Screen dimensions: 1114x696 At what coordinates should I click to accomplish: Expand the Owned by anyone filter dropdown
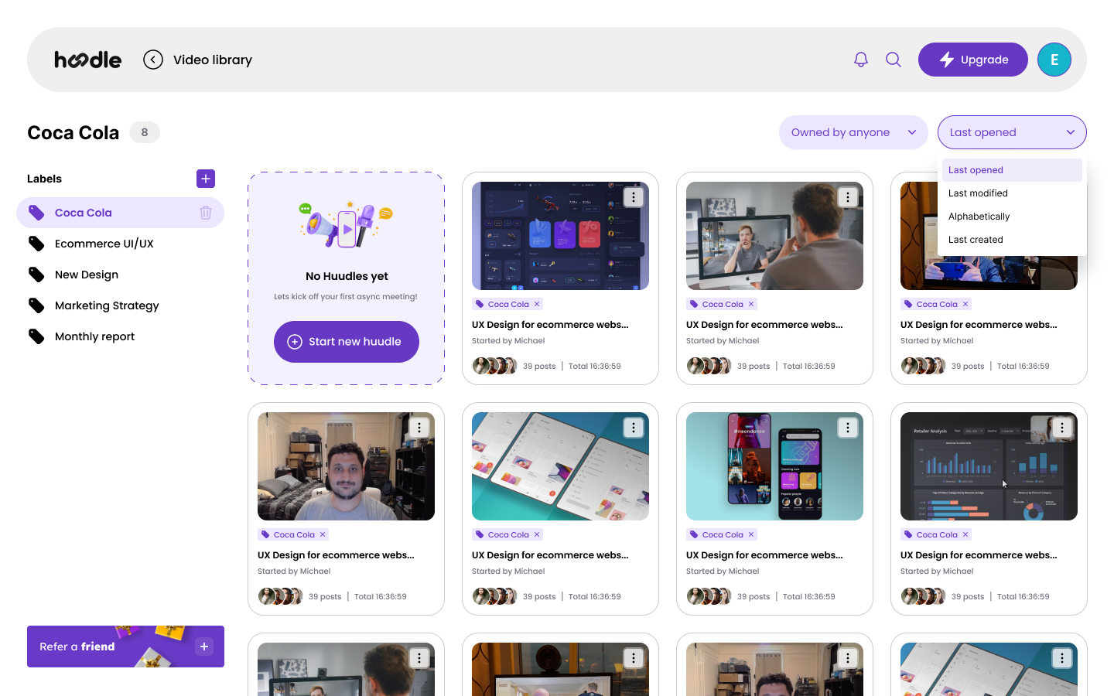[x=853, y=132]
